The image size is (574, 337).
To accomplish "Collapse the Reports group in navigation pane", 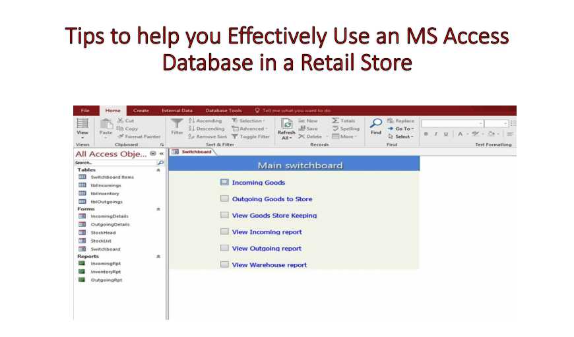I will pos(158,257).
